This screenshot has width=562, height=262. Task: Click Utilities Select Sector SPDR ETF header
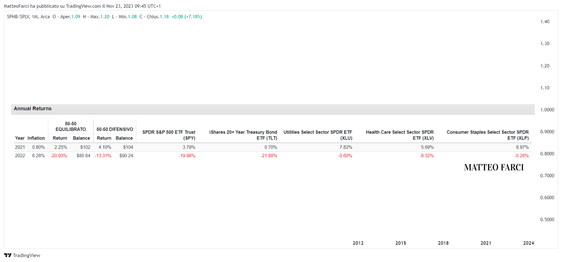(318, 135)
